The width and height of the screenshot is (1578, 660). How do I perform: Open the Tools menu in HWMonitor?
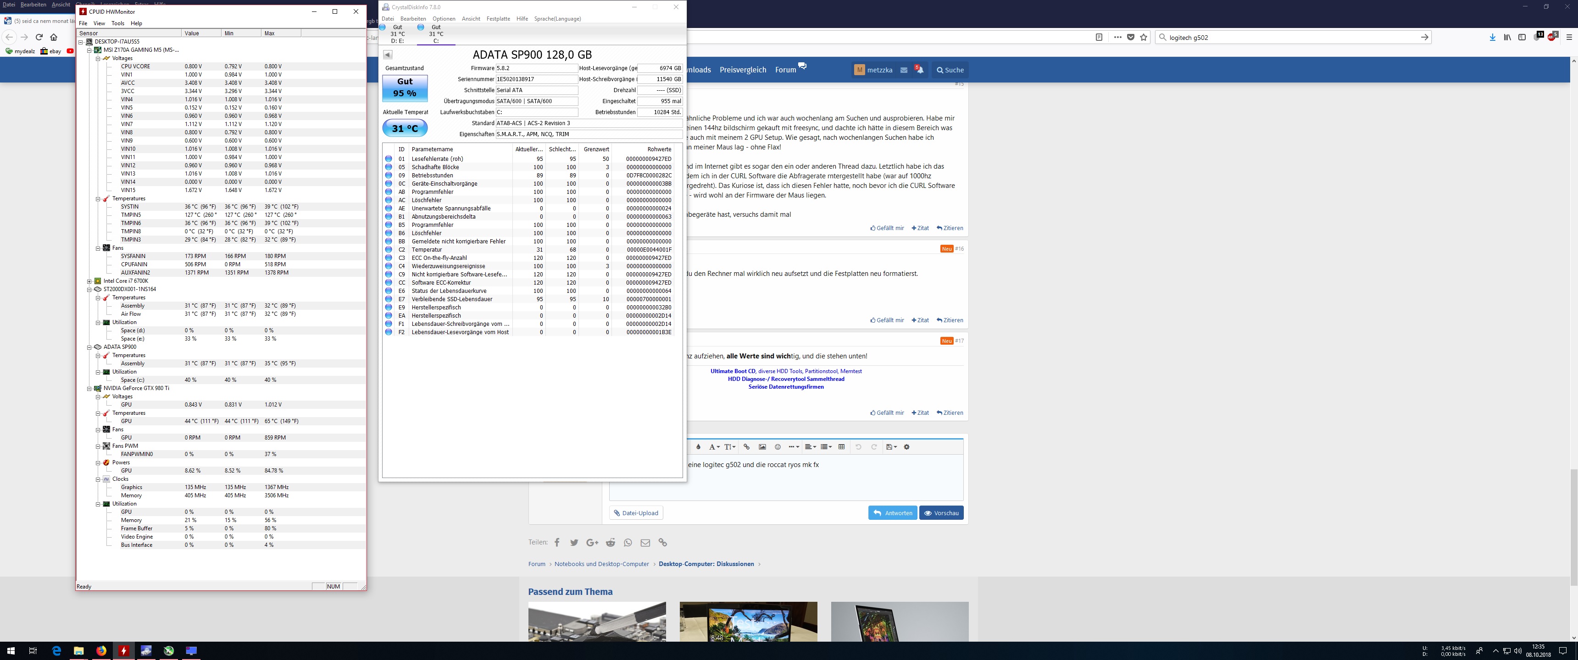(x=117, y=23)
